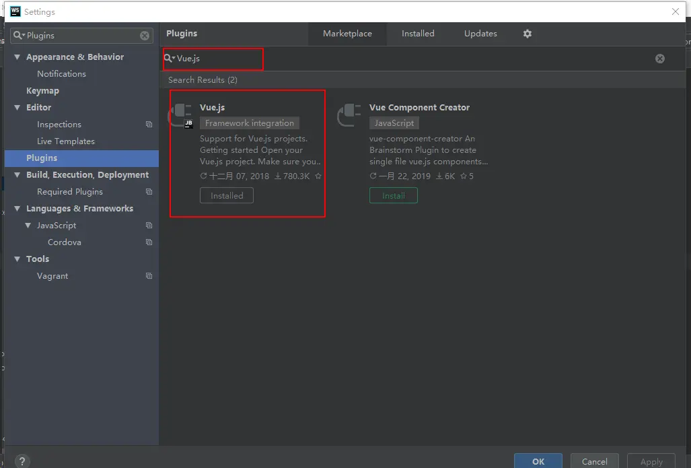Confirm settings with the OK button
The height and width of the screenshot is (468, 691).
[538, 461]
